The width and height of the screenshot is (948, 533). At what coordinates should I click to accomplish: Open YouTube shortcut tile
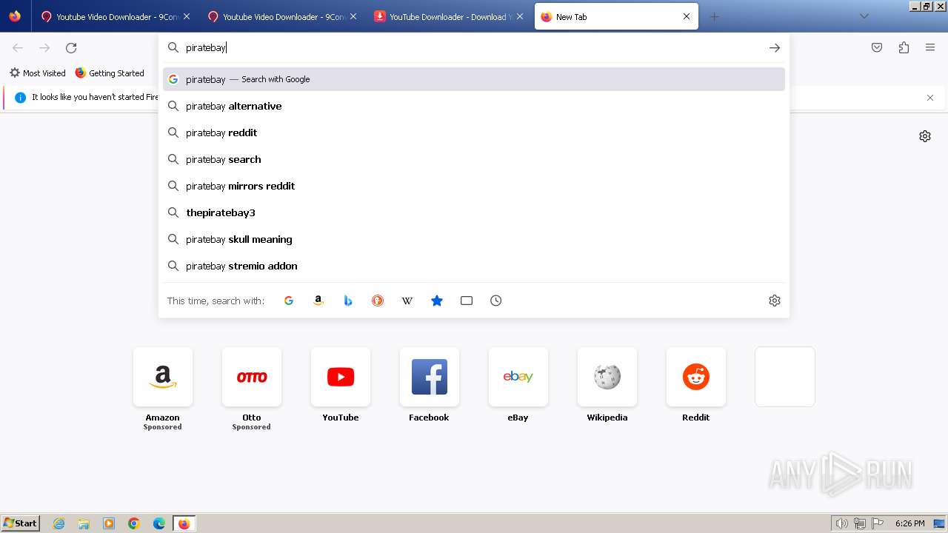point(341,377)
